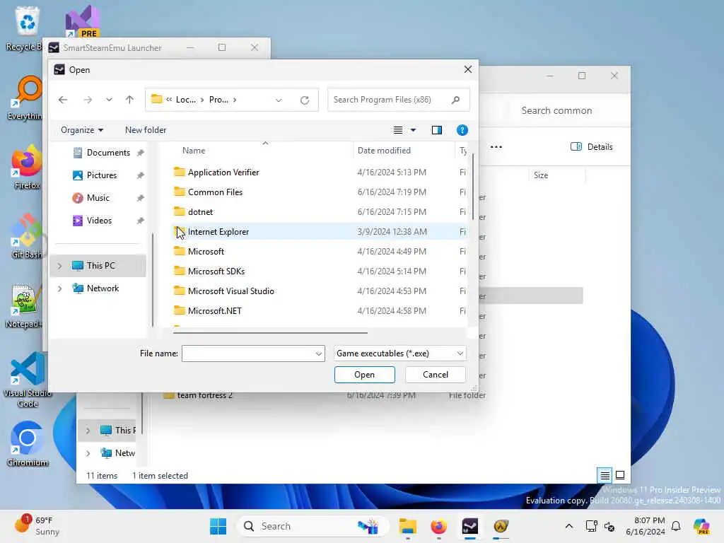Click the Loc... breadcrumb in address bar

pyautogui.click(x=186, y=100)
